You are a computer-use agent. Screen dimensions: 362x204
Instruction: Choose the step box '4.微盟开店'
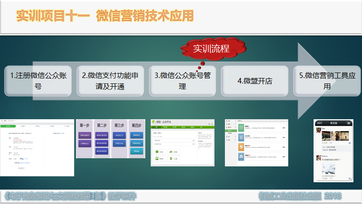click(x=255, y=81)
